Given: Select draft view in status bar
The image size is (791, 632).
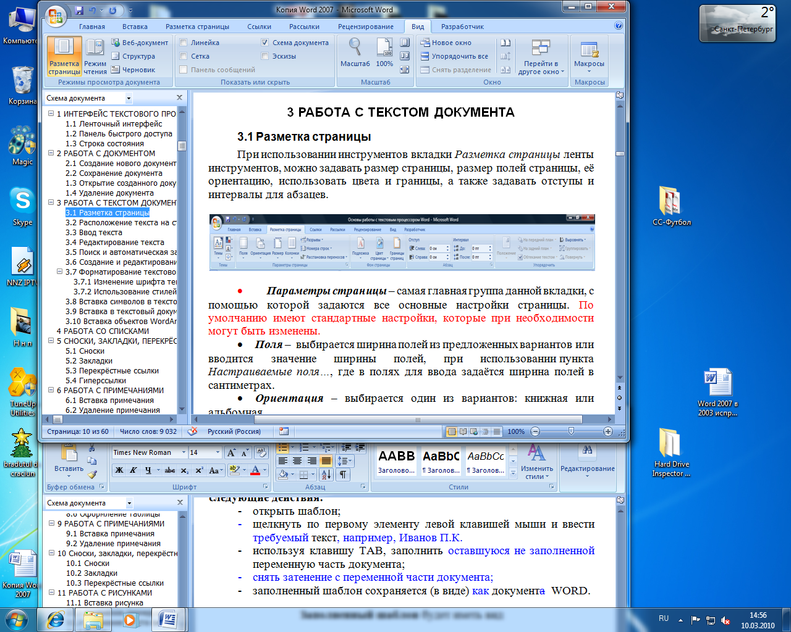Looking at the screenshot, I should click(496, 431).
